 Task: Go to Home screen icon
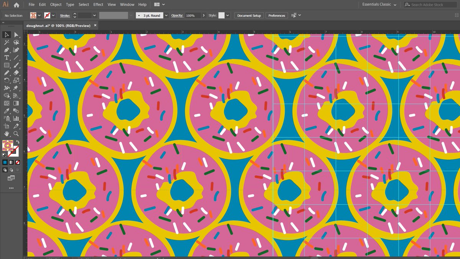point(16,5)
